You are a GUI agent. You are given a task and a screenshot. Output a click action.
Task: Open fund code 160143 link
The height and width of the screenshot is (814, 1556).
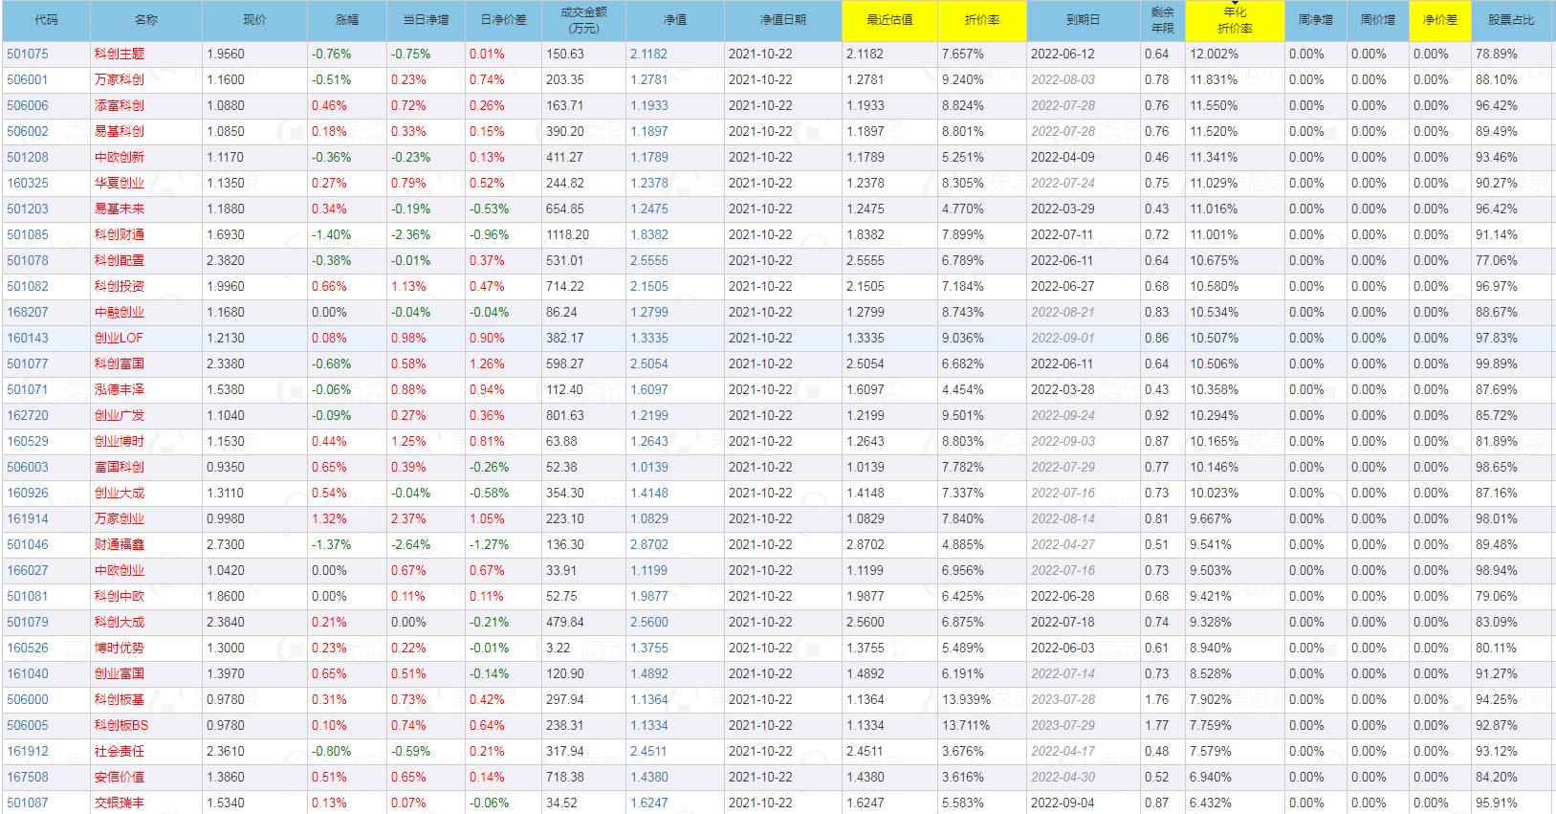point(28,339)
